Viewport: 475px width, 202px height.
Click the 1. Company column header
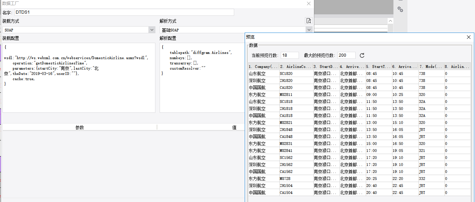point(264,67)
